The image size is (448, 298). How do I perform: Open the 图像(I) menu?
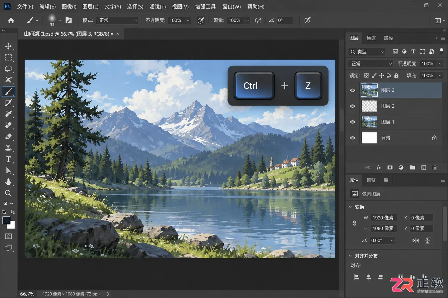pos(69,7)
